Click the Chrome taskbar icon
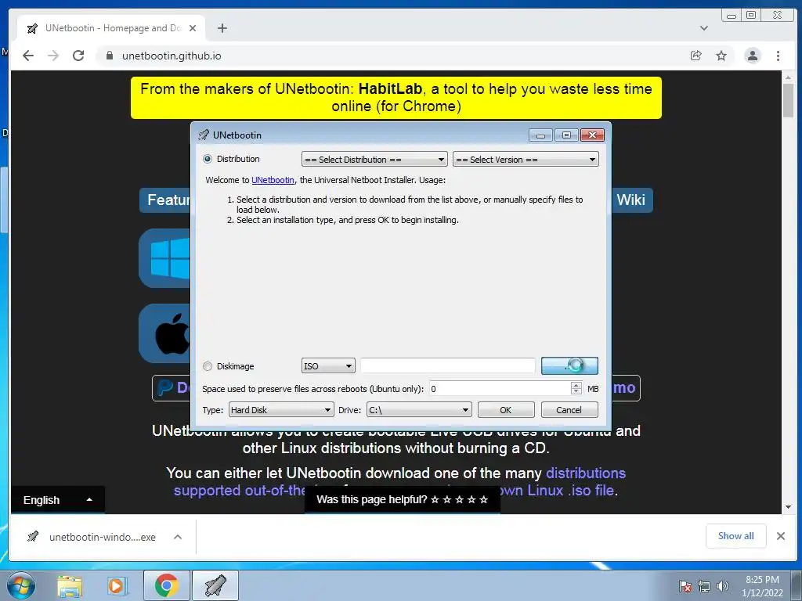 point(166,585)
